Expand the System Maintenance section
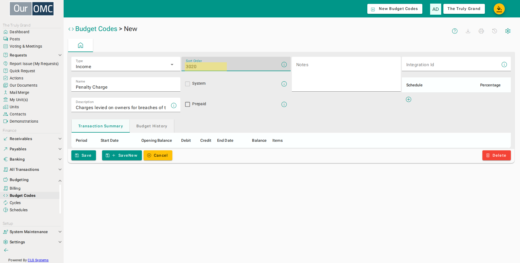 32,232
